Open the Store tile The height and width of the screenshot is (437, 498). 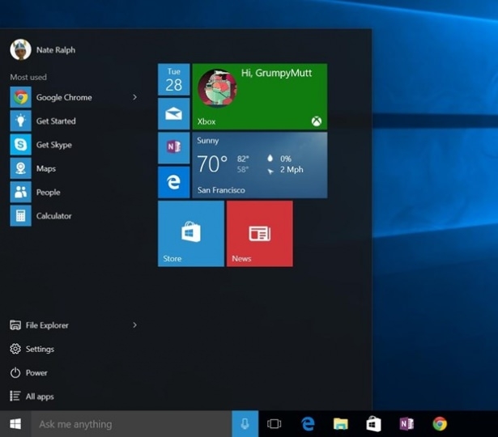(190, 234)
